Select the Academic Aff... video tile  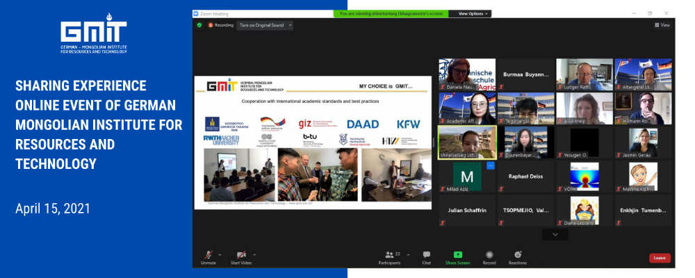pos(467,108)
